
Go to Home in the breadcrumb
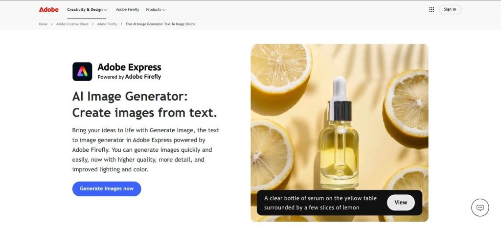click(43, 24)
